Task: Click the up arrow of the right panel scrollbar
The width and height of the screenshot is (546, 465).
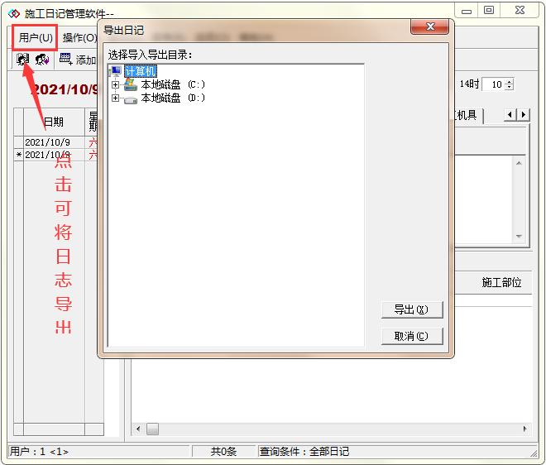Action: click(519, 163)
